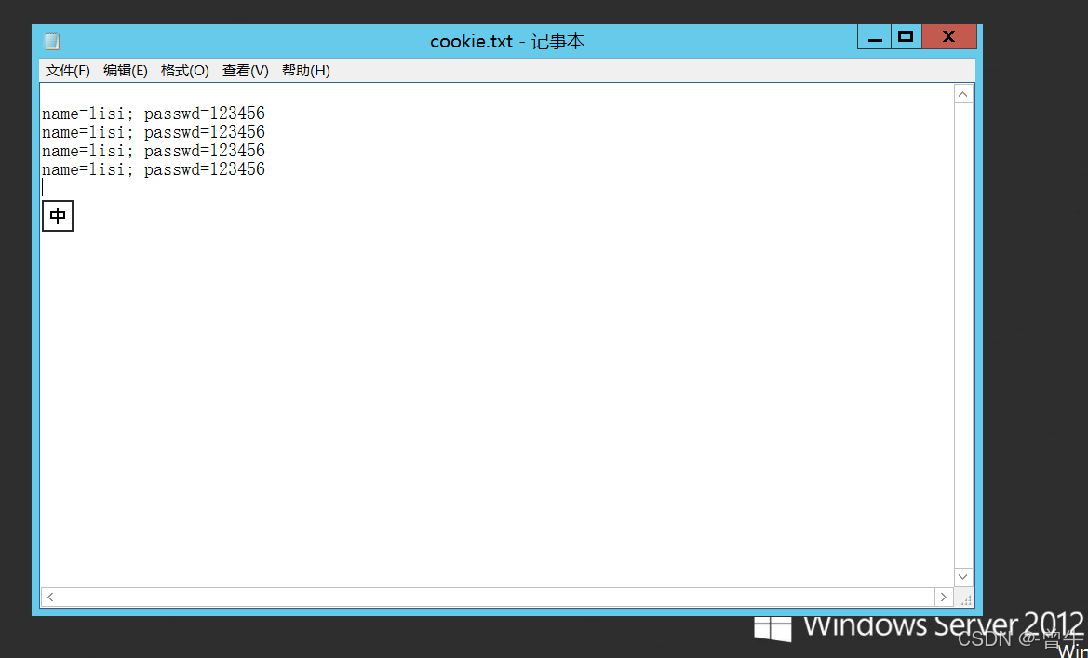Image resolution: width=1088 pixels, height=658 pixels.
Task: Click the first line name=lisi; passwd=123456
Action: tap(154, 114)
